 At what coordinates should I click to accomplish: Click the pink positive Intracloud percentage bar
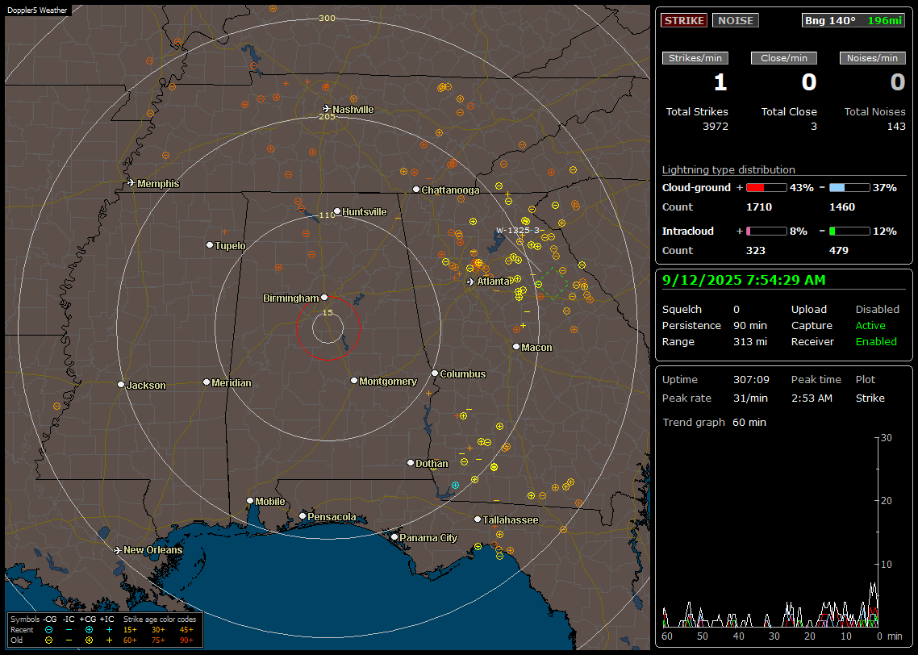click(766, 232)
